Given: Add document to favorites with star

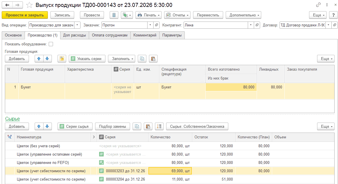Looking at the screenshot, I should point(29,5).
